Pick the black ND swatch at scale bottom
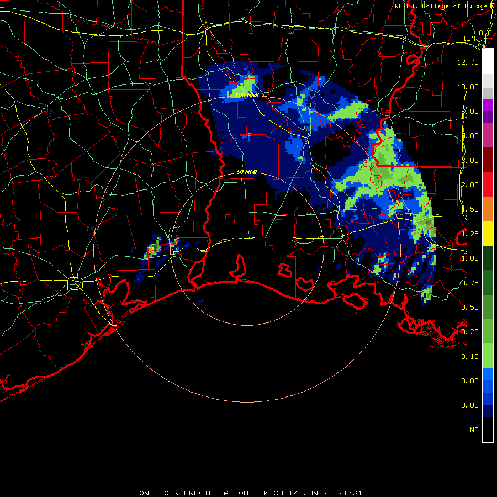Screen dimensions: 497x497 488,430
